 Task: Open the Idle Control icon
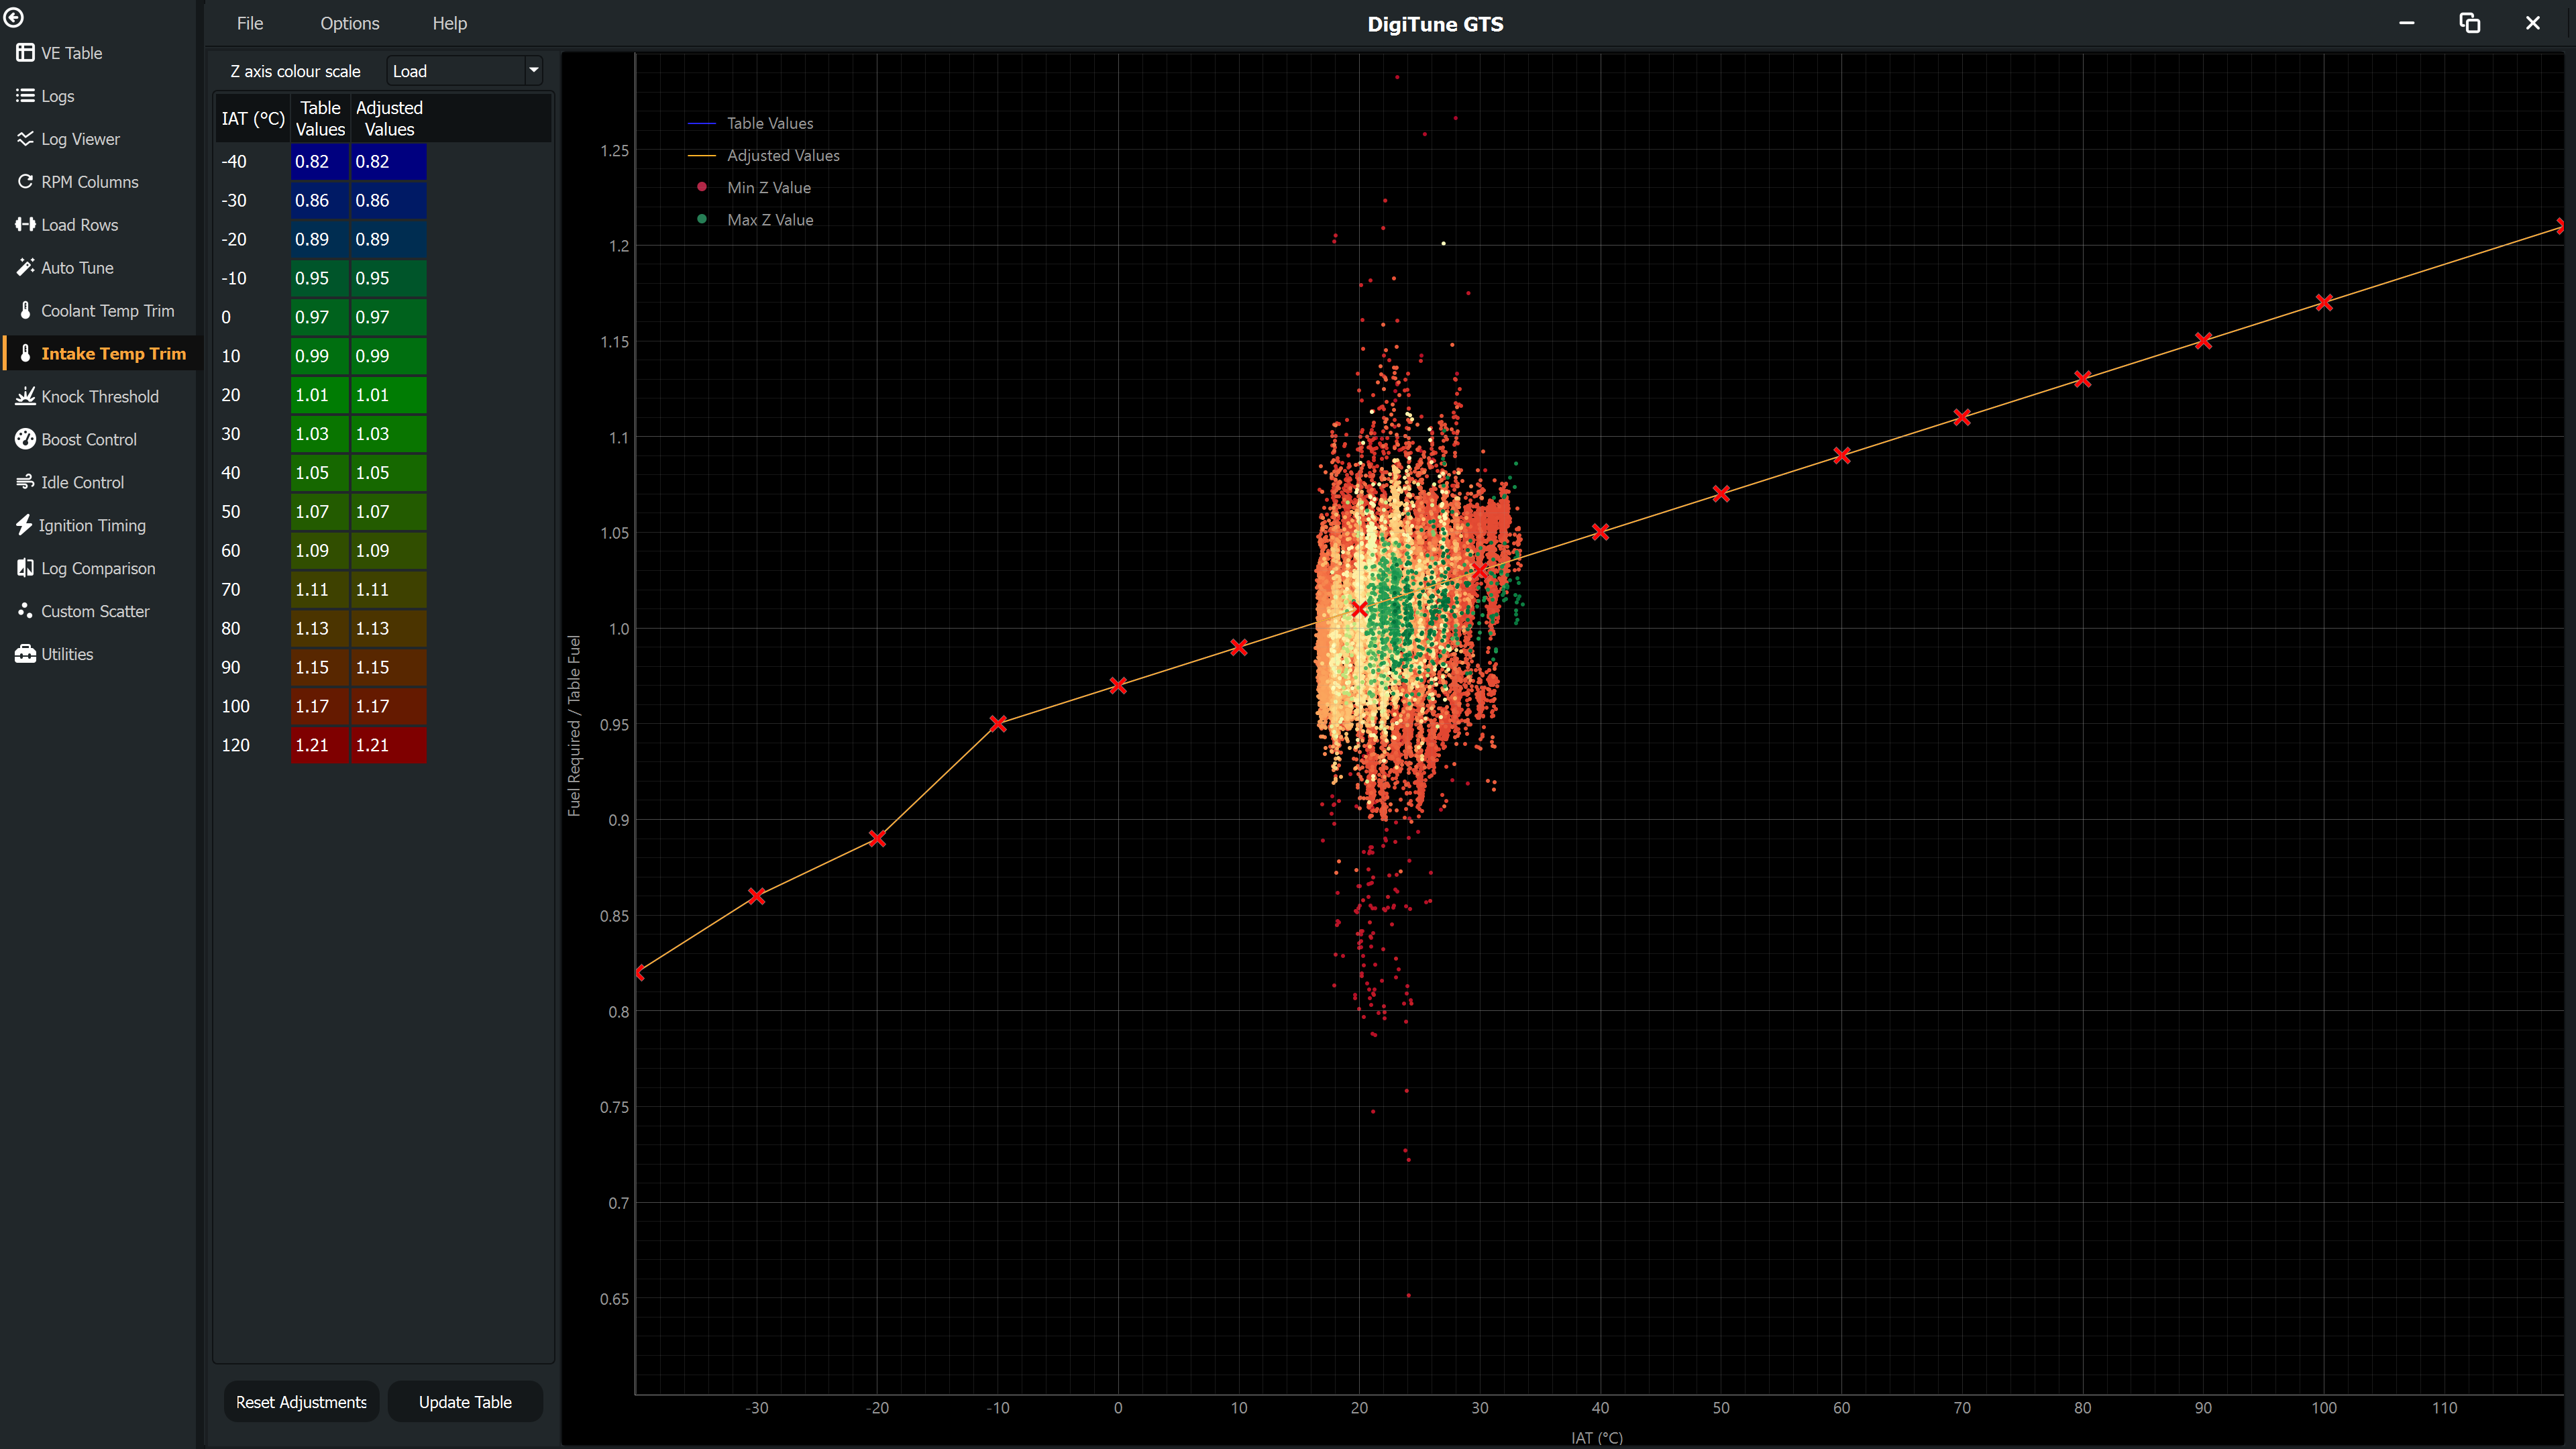click(x=25, y=483)
